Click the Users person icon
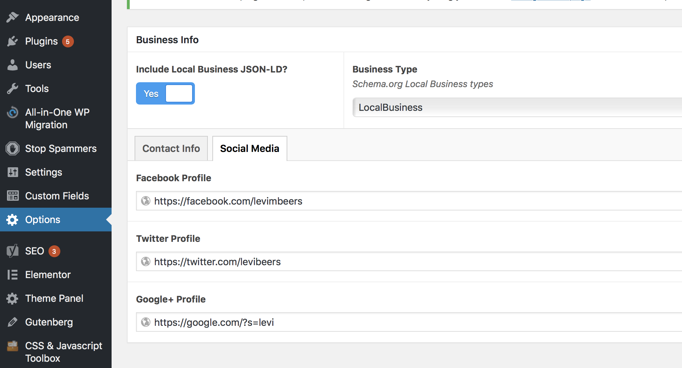The width and height of the screenshot is (682, 368). pos(13,64)
